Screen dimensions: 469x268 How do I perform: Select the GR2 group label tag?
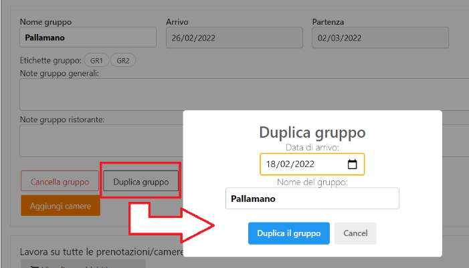tap(123, 60)
